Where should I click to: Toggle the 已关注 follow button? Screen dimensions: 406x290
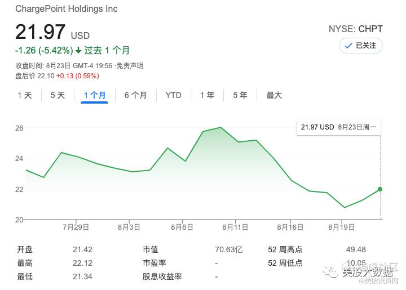[361, 46]
